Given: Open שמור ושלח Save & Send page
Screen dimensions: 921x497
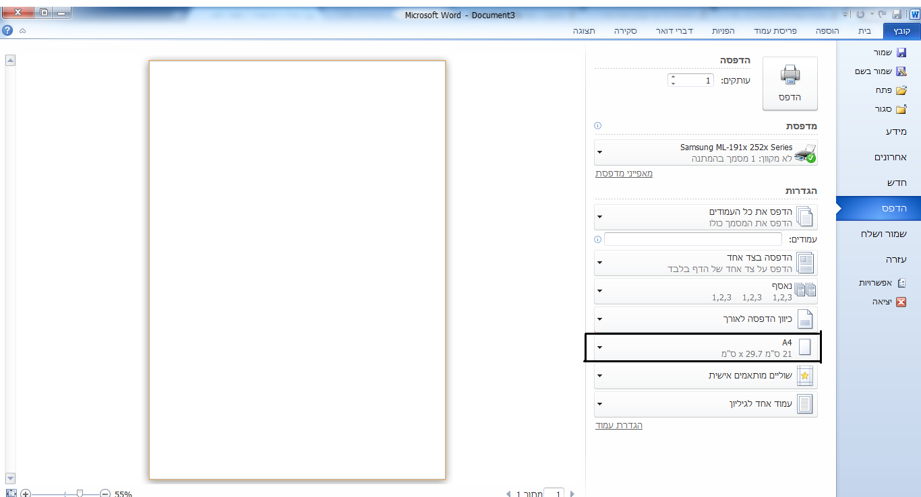Looking at the screenshot, I should pyautogui.click(x=884, y=234).
